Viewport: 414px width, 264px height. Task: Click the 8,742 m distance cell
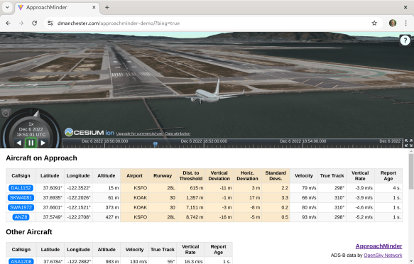coord(191,217)
